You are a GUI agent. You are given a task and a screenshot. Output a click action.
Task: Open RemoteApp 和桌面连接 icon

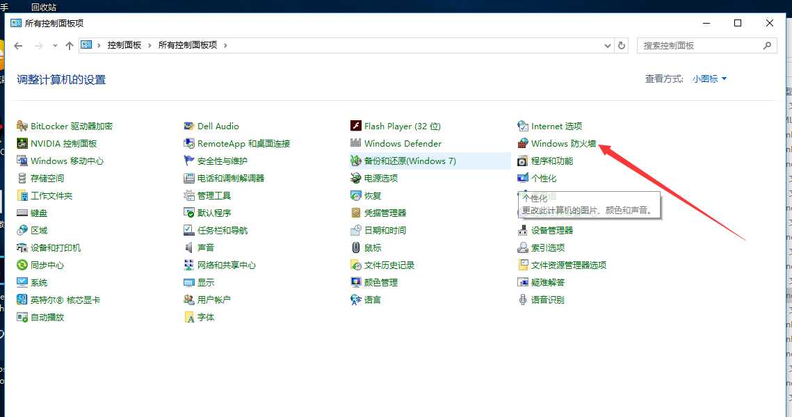(x=189, y=143)
